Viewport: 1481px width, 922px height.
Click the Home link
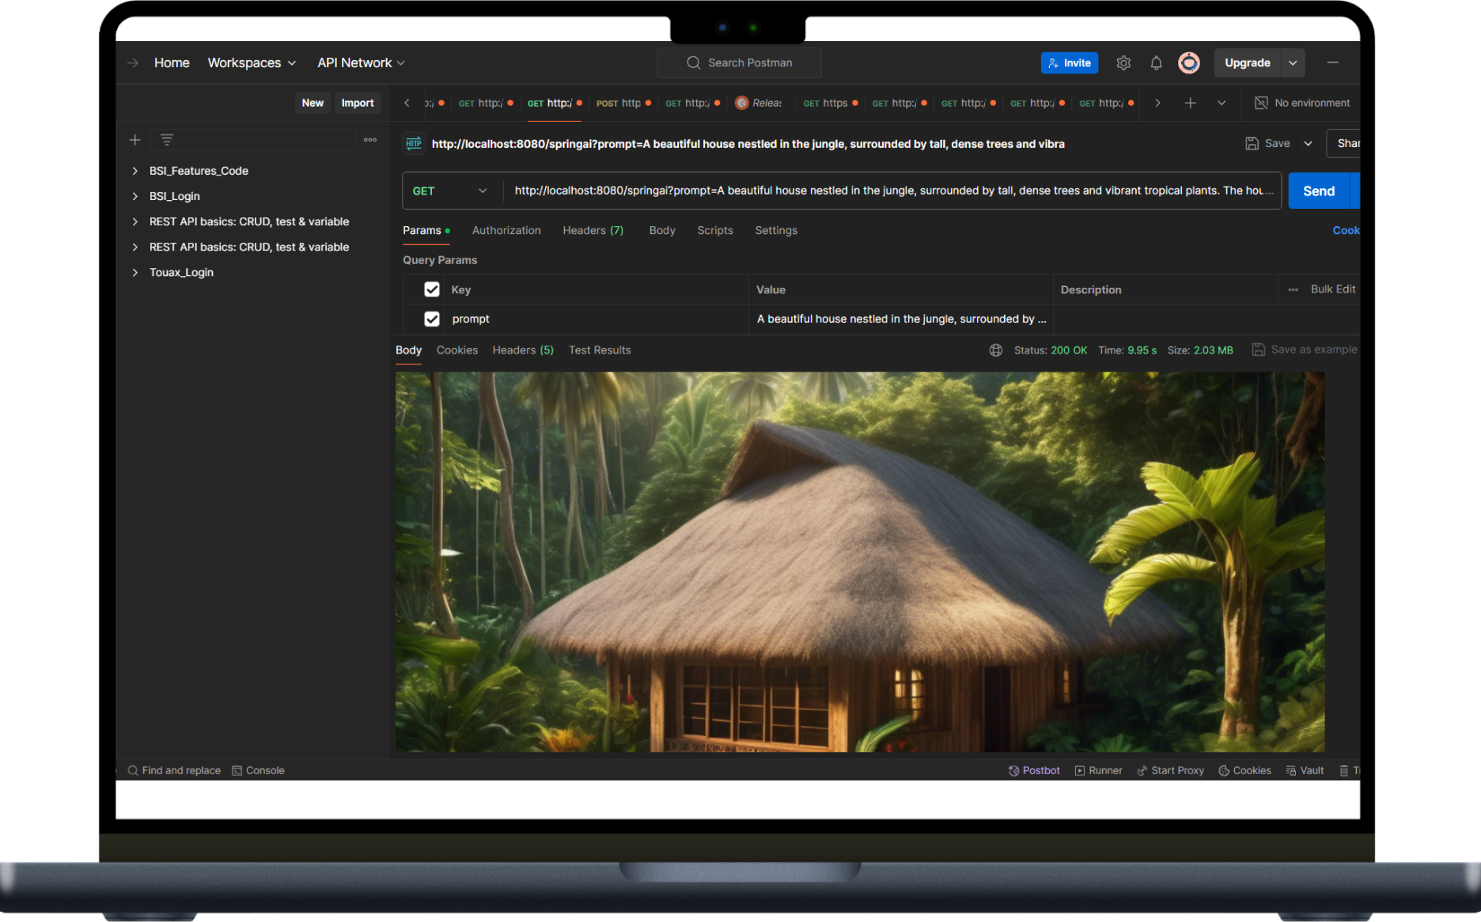pos(172,63)
